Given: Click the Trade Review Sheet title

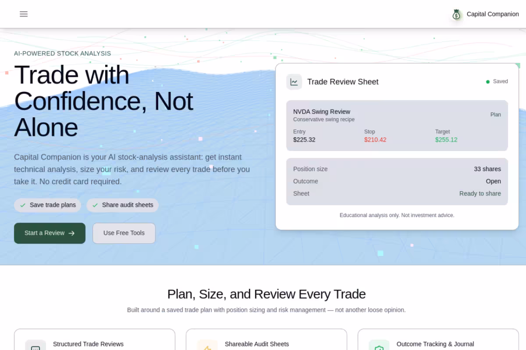Looking at the screenshot, I should (343, 82).
